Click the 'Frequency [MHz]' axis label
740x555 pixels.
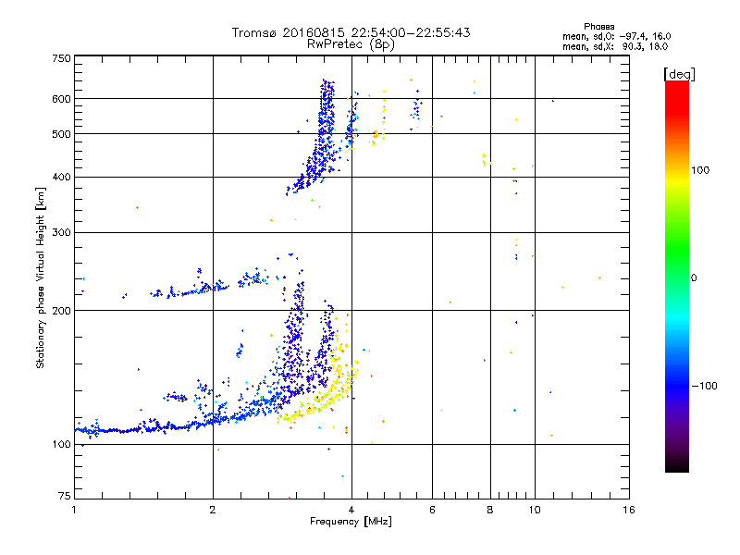(351, 522)
